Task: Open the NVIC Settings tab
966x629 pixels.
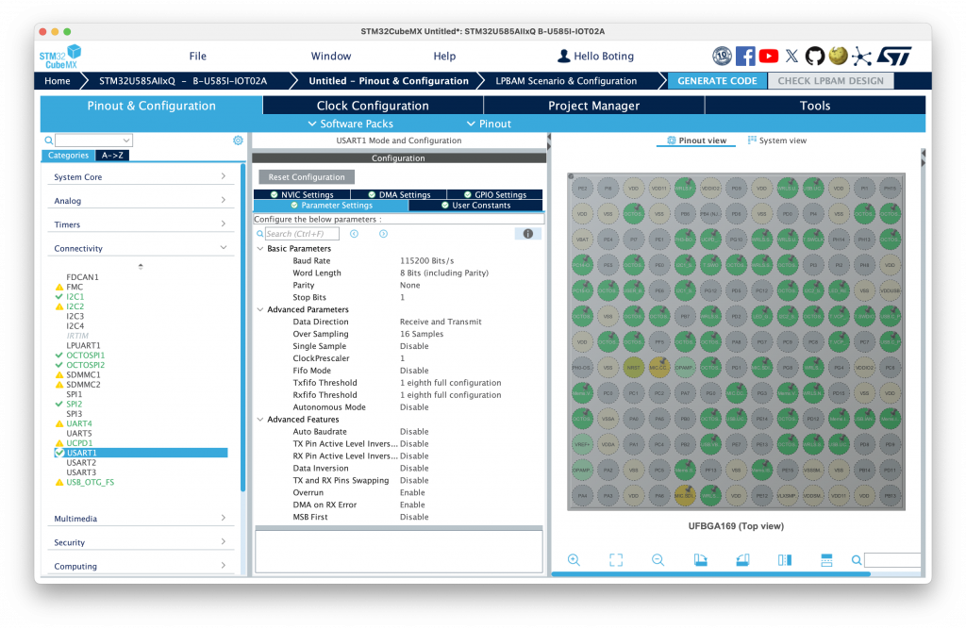Action: [302, 194]
